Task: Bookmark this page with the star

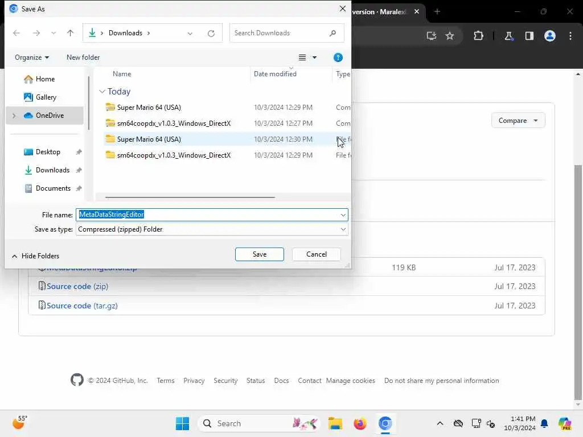Action: [450, 36]
